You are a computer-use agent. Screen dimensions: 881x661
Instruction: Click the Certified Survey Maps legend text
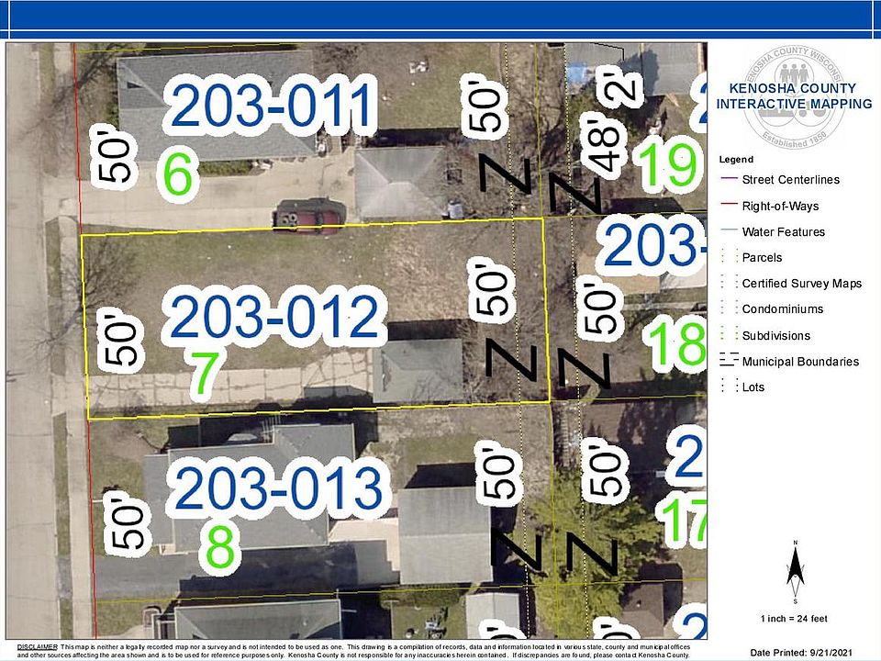802,284
